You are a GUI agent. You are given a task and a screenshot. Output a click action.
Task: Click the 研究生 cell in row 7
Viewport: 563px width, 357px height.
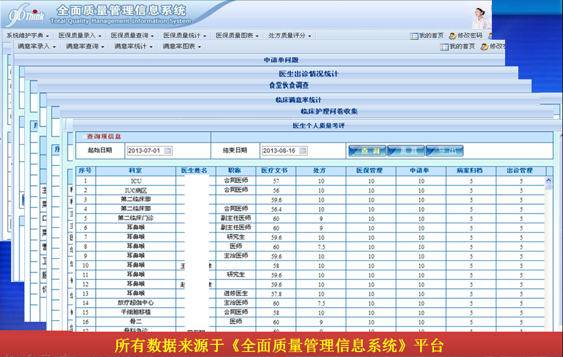(235, 237)
